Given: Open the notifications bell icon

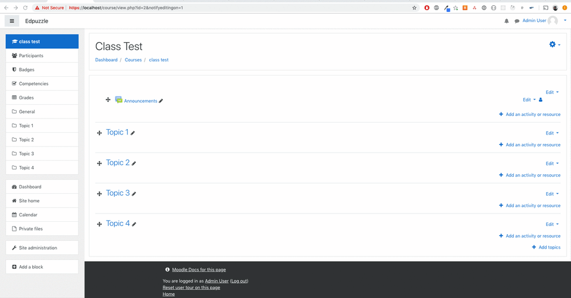Looking at the screenshot, I should click(507, 21).
